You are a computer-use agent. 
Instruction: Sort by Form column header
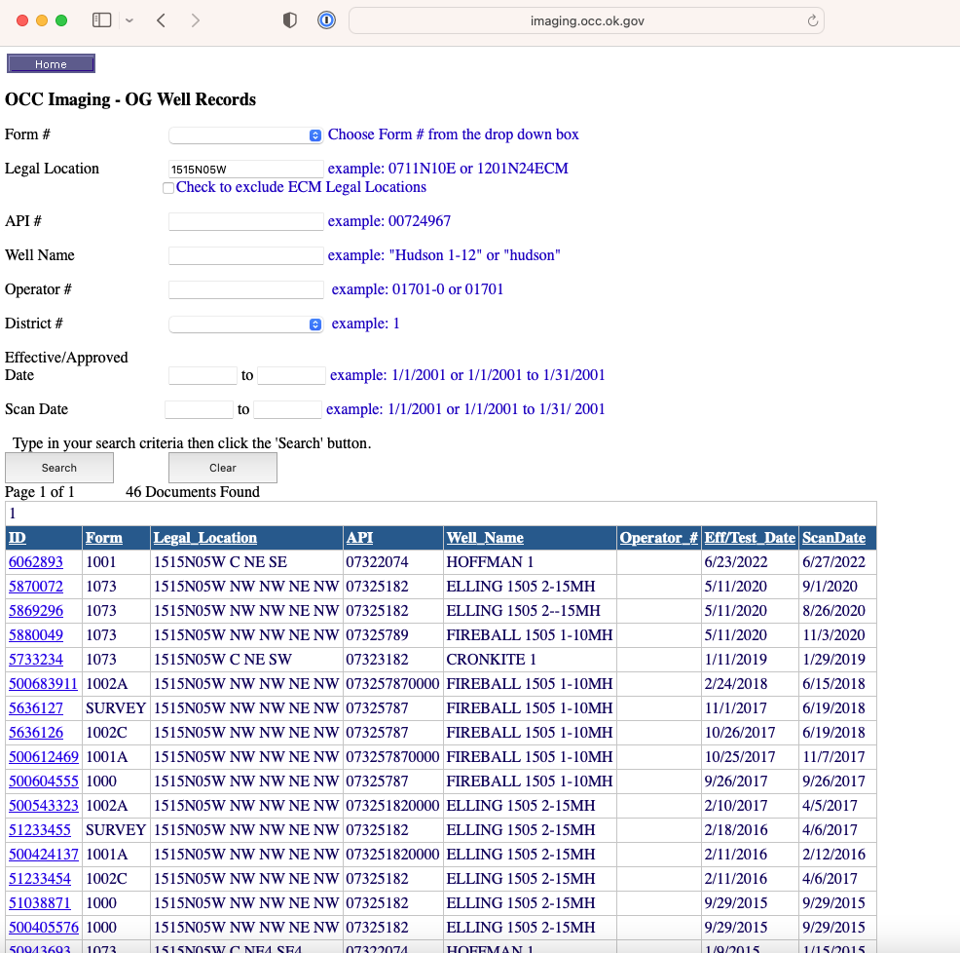[104, 538]
